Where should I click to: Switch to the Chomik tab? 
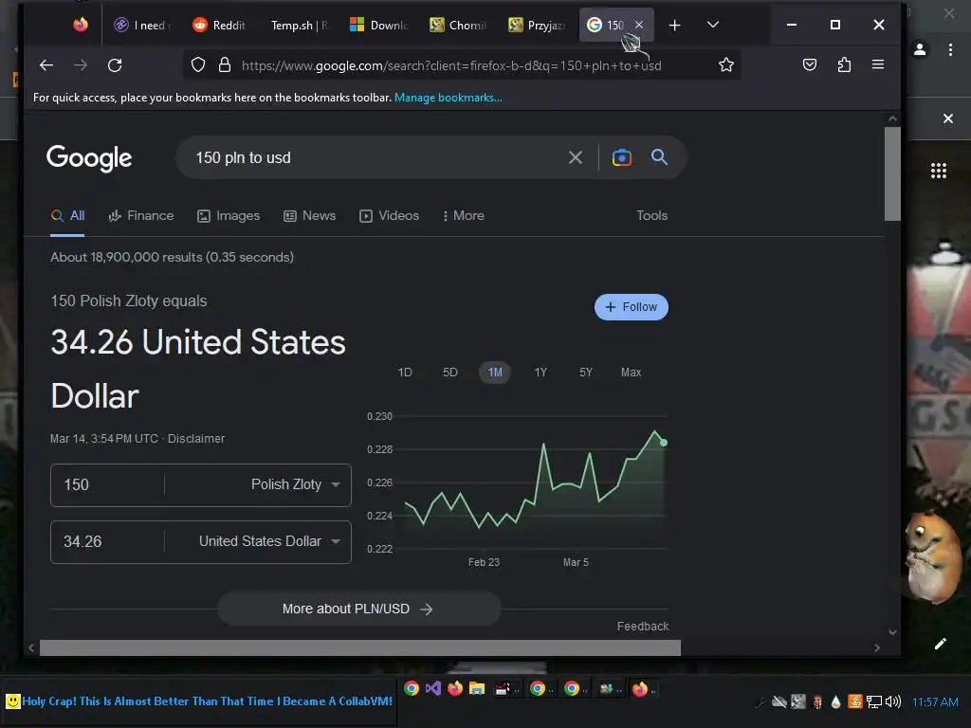pos(458,25)
